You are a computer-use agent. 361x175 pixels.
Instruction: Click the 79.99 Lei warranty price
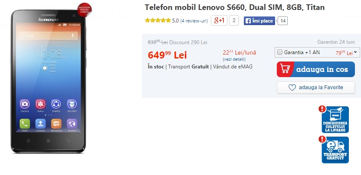coord(344,53)
